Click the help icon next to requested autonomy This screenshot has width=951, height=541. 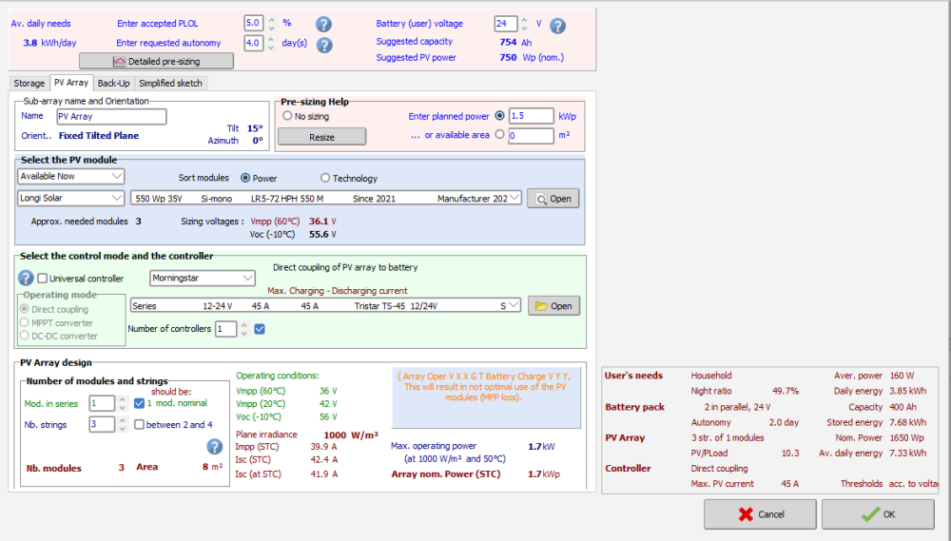(323, 45)
